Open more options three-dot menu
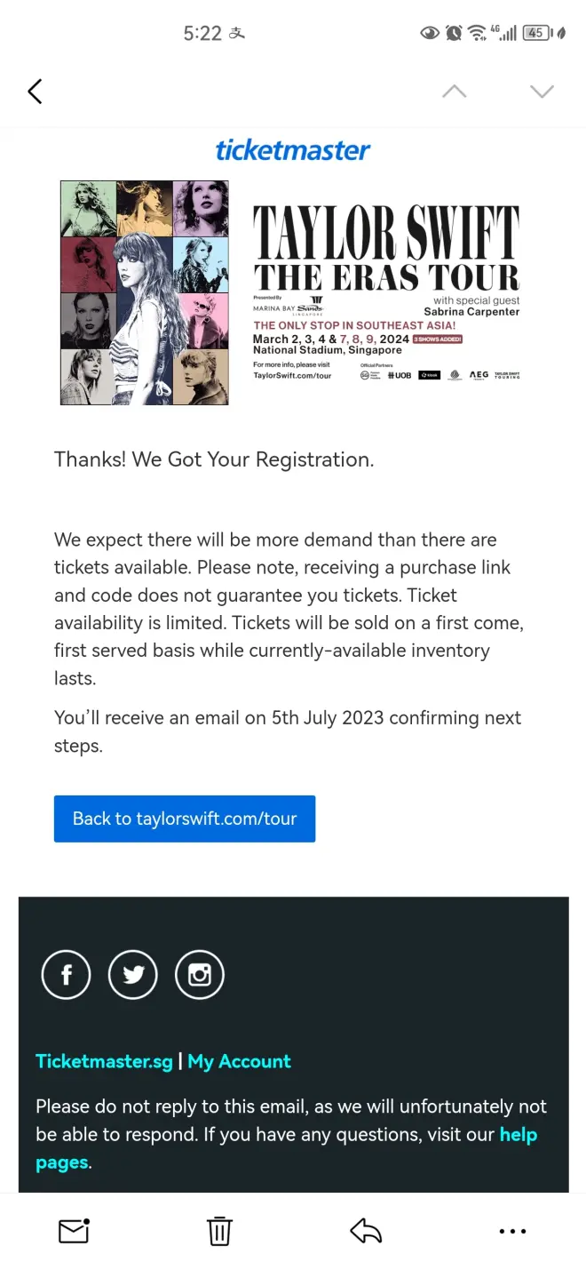This screenshot has height=1270, width=586. click(512, 1231)
